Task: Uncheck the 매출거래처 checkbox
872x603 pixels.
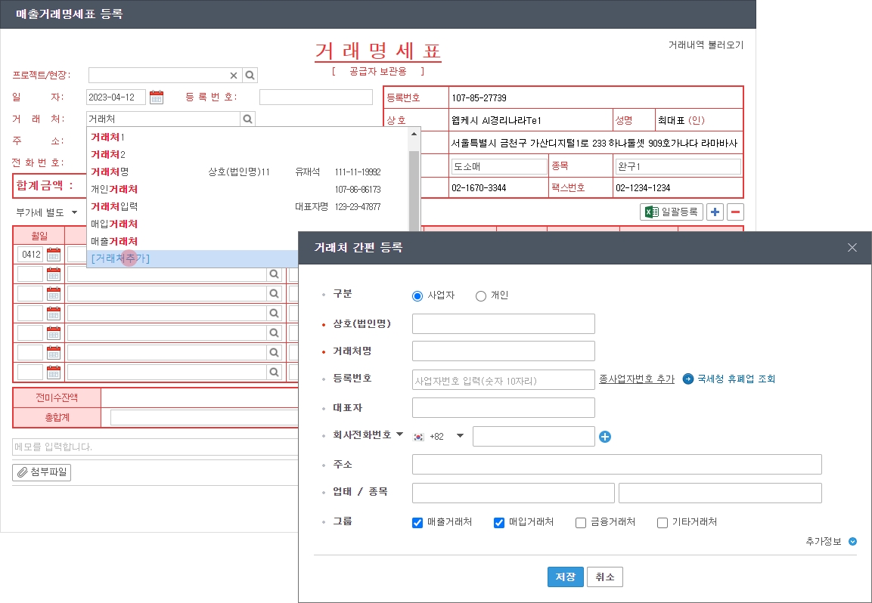Action: point(417,522)
